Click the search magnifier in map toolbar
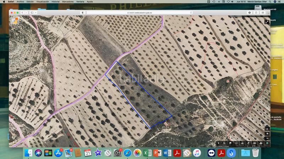The width and height of the screenshot is (284, 159). pos(224,143)
